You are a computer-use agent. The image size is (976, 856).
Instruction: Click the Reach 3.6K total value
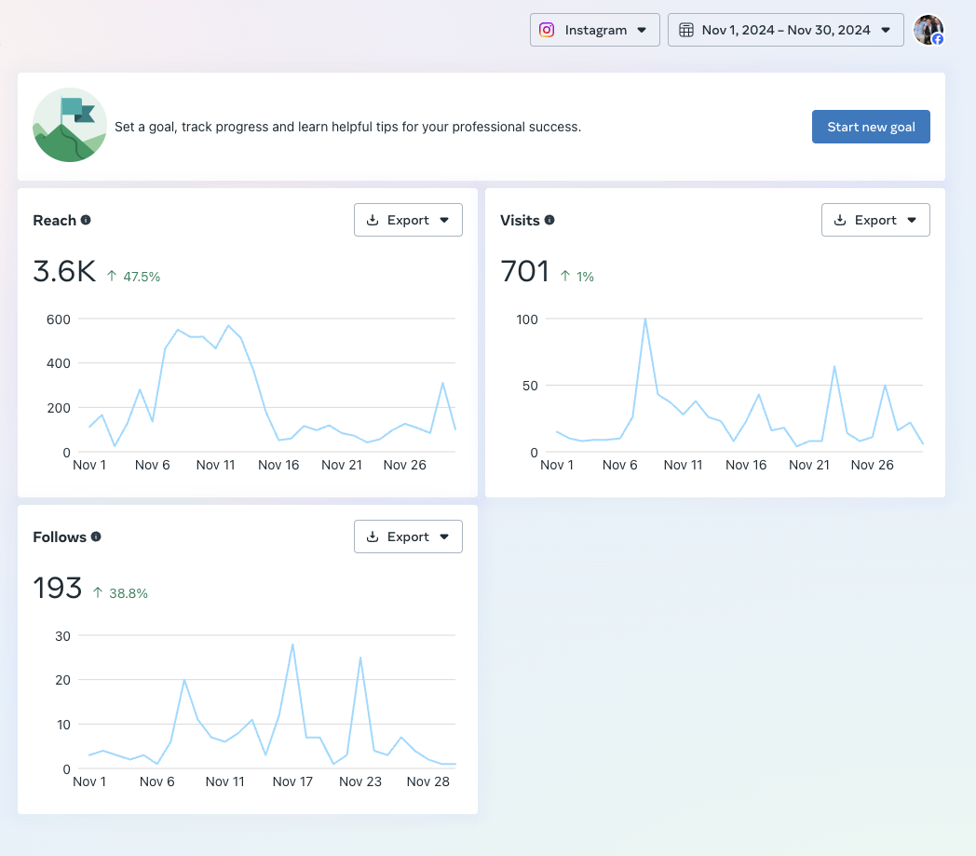coord(64,271)
